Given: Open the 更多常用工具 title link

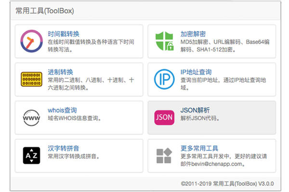Looking at the screenshot, I should (199, 148).
